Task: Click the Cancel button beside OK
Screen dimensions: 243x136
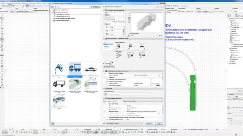Action: (149, 124)
